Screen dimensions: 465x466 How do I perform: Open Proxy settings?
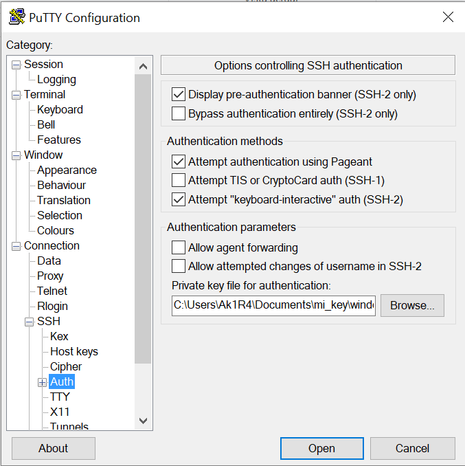pos(50,276)
